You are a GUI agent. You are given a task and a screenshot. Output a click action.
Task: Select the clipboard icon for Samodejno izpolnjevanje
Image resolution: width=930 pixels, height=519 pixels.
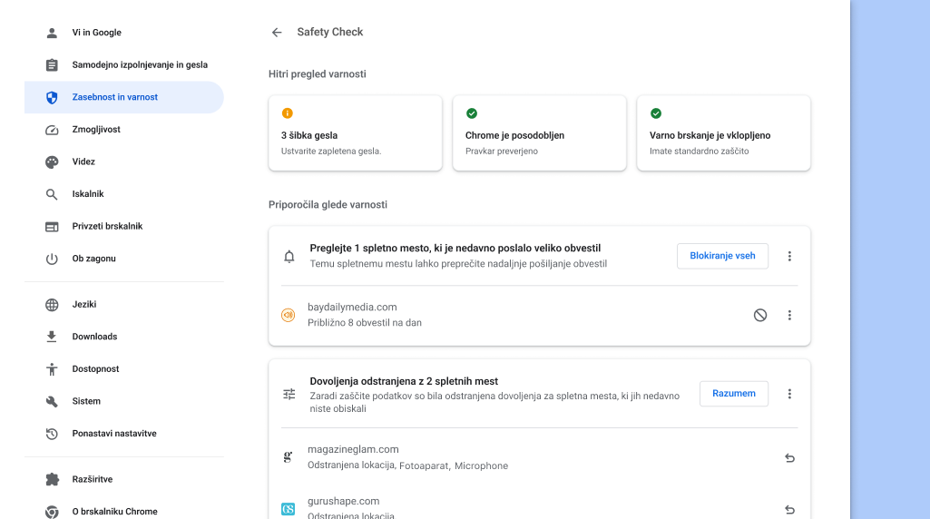click(x=52, y=64)
